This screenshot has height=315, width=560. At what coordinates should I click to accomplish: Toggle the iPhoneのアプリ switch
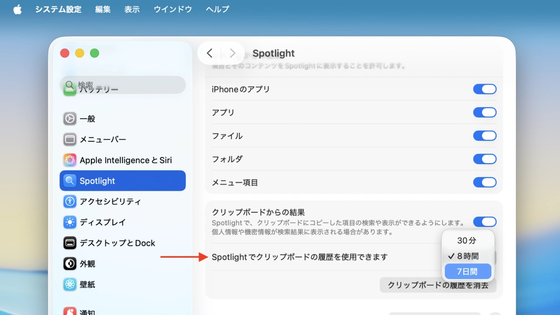[484, 89]
